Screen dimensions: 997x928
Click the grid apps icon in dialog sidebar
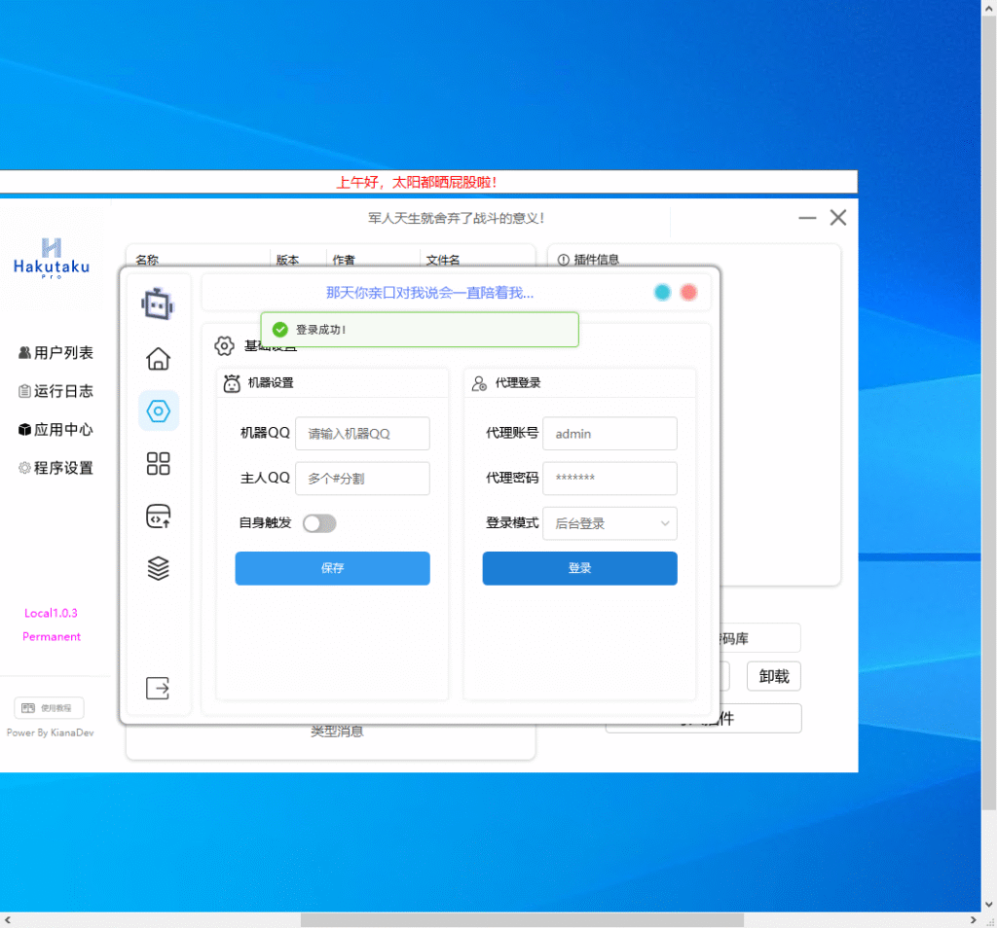coord(158,464)
